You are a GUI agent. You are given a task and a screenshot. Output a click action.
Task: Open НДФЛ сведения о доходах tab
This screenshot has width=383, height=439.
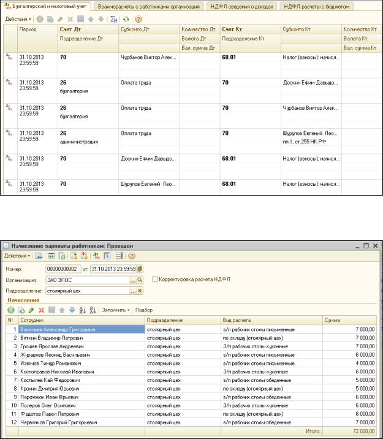[x=242, y=7]
